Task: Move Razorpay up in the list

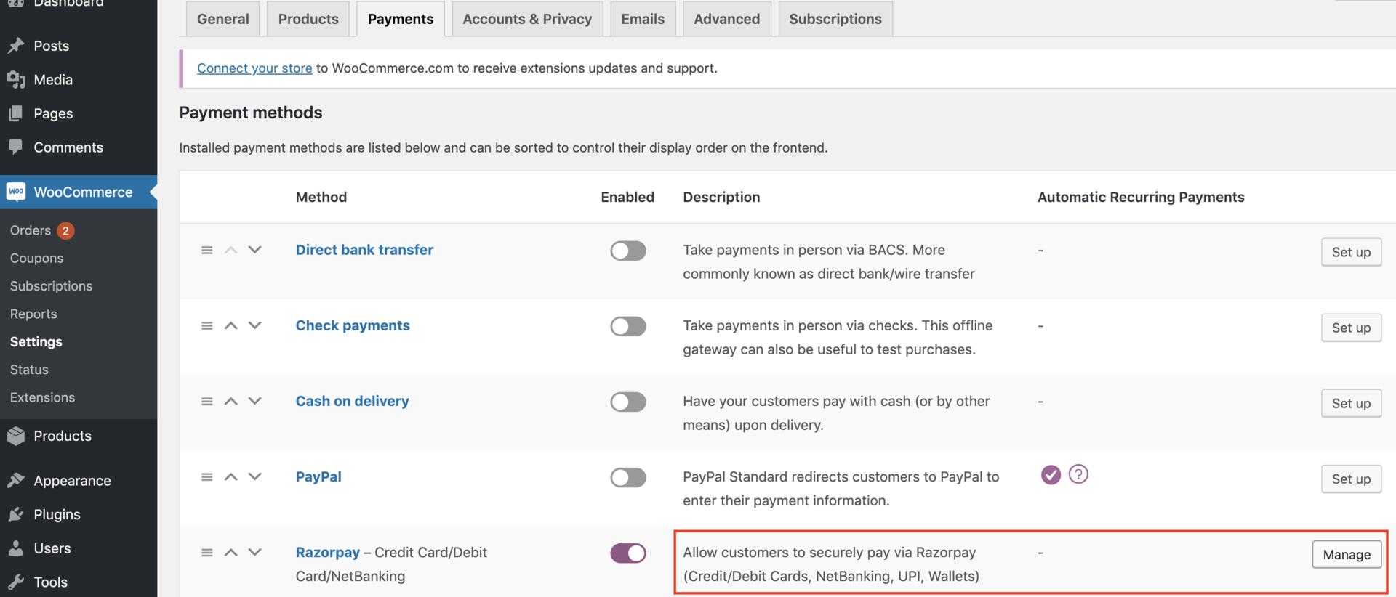Action: [x=230, y=552]
